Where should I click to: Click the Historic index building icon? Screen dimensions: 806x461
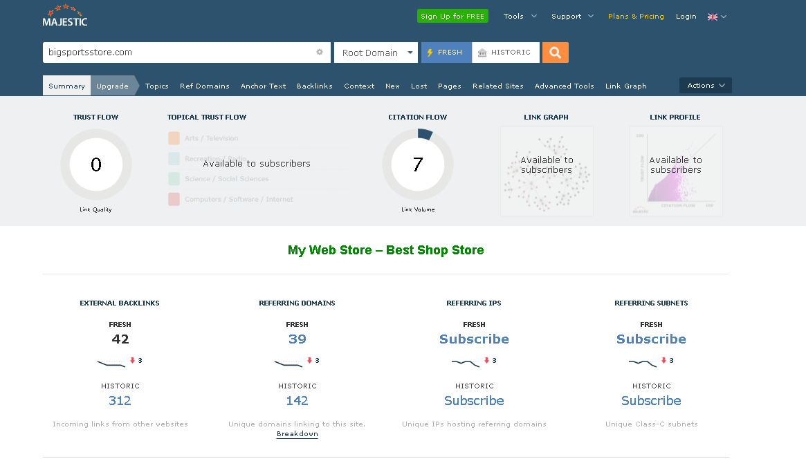click(482, 53)
